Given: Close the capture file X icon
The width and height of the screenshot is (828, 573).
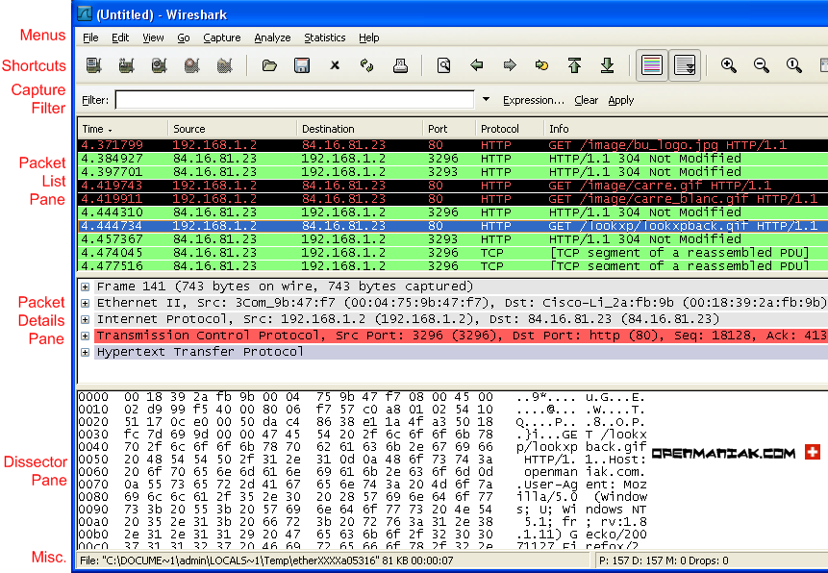Looking at the screenshot, I should click(x=335, y=65).
